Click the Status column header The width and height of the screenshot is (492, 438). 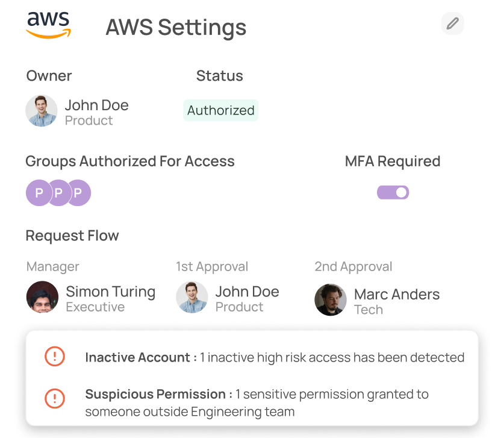coord(219,75)
